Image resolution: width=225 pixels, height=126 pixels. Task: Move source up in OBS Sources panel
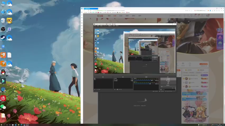coord(119,89)
